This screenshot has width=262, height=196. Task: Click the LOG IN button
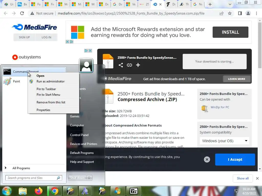[x=47, y=37]
